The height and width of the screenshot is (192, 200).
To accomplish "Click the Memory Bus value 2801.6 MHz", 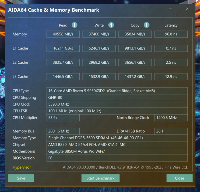I will point(63,131).
